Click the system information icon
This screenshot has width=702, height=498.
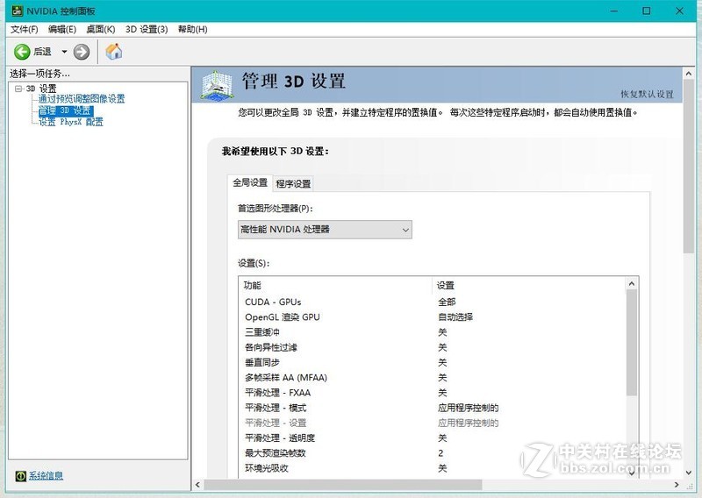[x=20, y=475]
